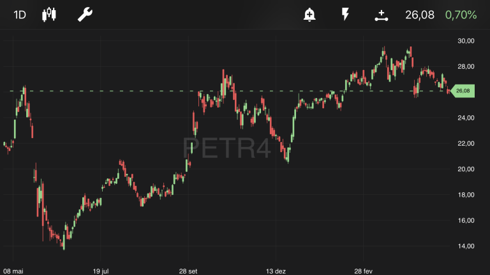Change chart type via candlestick icon
490x275 pixels.
(x=49, y=15)
